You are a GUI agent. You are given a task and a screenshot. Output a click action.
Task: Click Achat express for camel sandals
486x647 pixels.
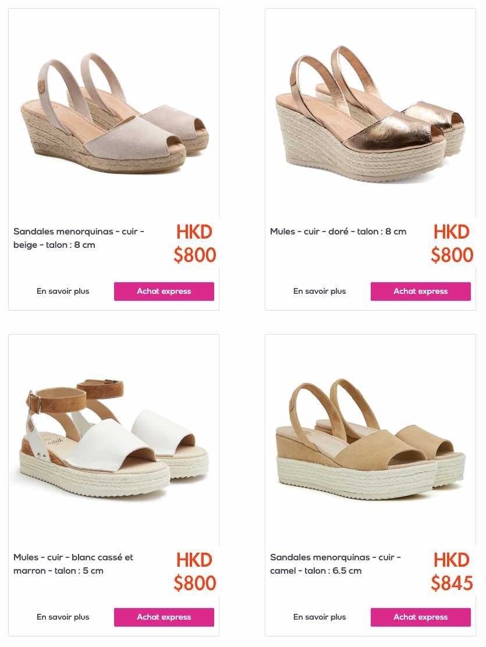(420, 617)
